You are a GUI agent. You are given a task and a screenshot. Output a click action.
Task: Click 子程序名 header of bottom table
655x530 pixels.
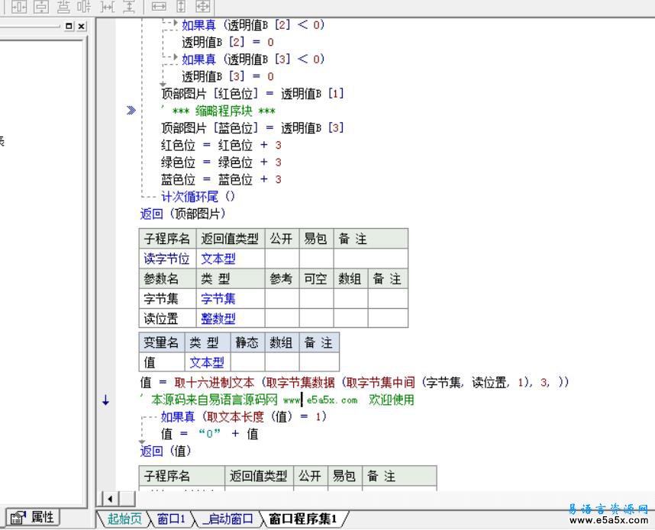[x=182, y=476]
